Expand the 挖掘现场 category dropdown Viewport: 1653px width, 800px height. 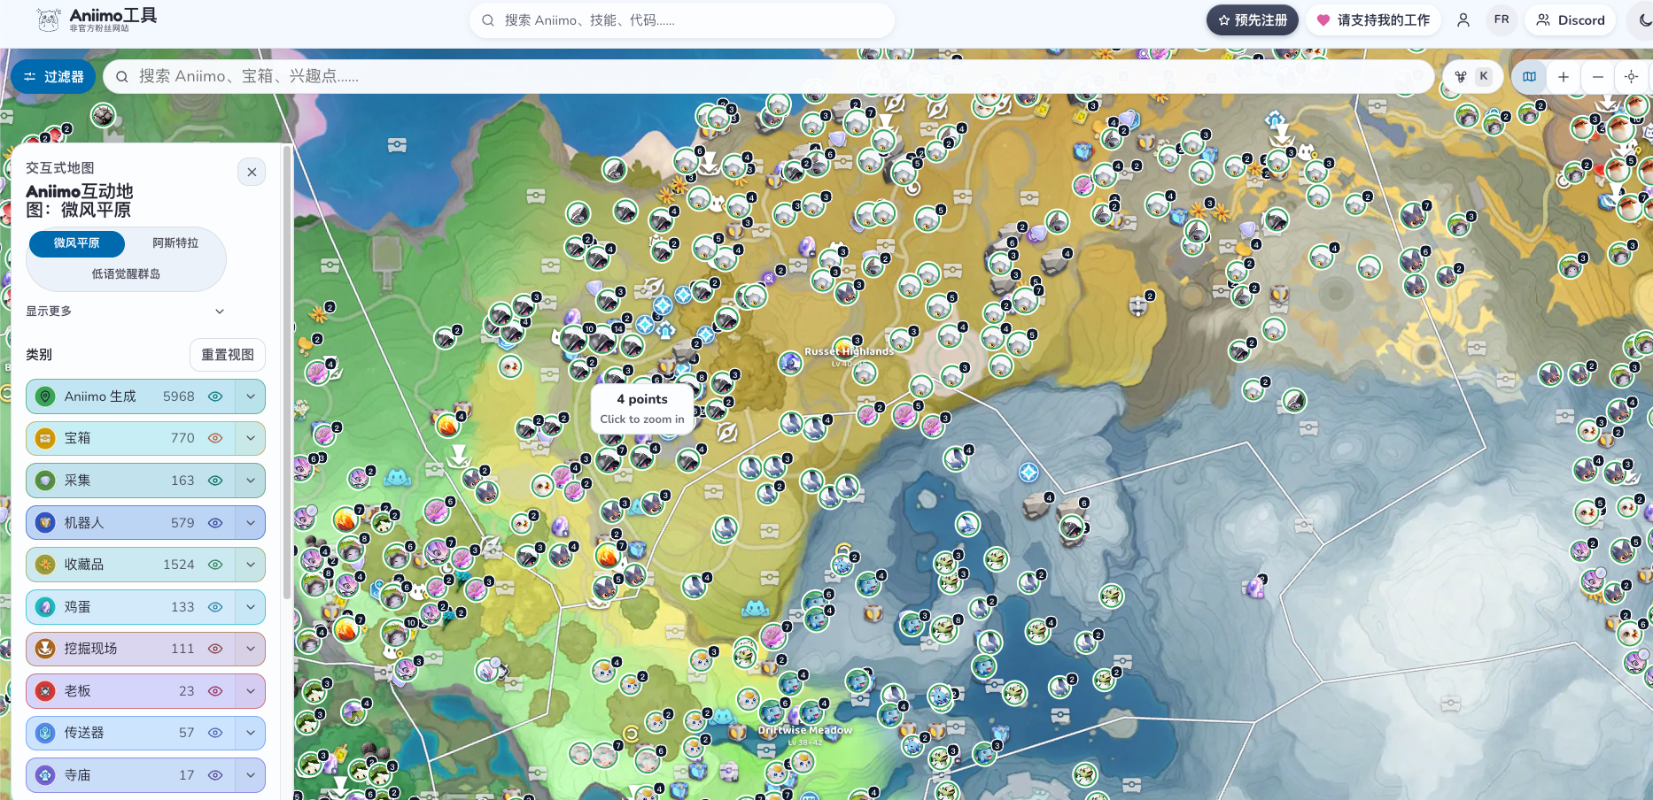coord(251,649)
